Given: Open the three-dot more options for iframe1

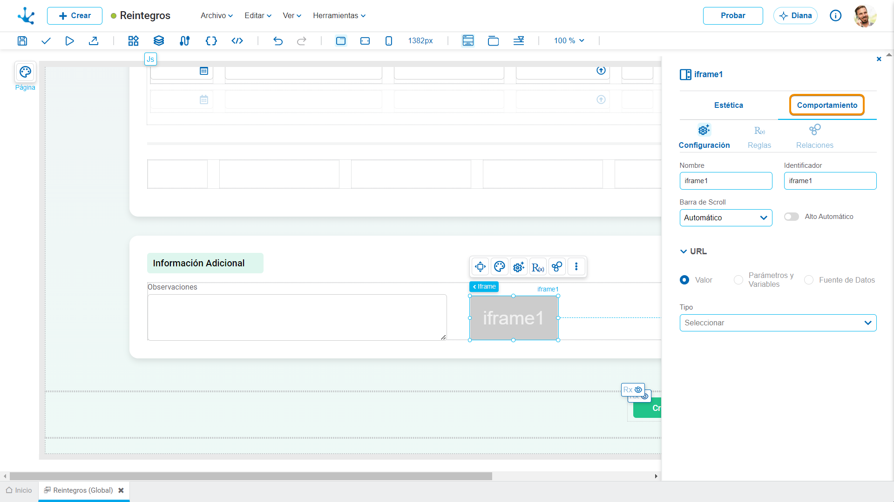Looking at the screenshot, I should [576, 267].
